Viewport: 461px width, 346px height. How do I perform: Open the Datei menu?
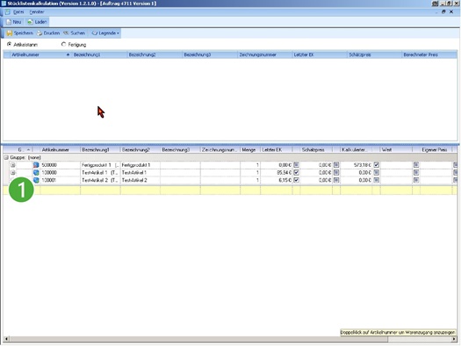[18, 12]
